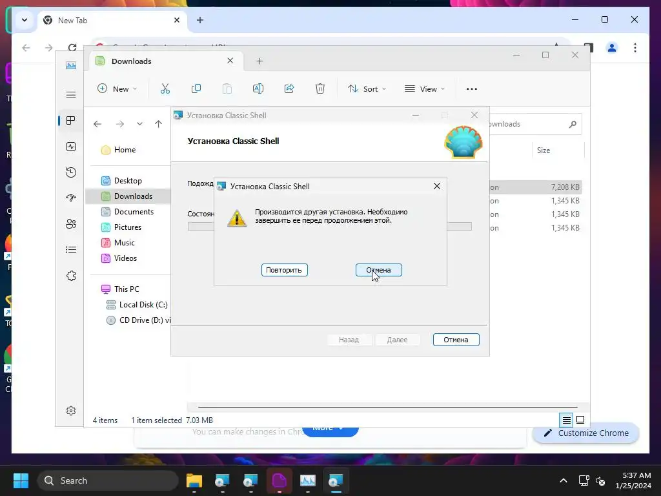
Task: Open Windows Start menu
Action: (21, 480)
